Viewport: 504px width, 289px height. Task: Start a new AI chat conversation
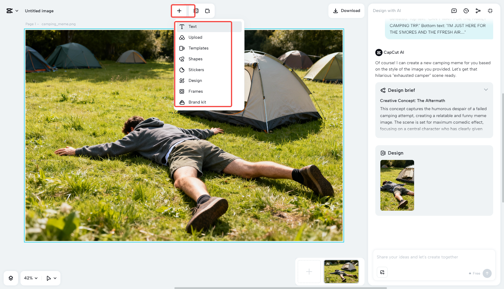[454, 11]
